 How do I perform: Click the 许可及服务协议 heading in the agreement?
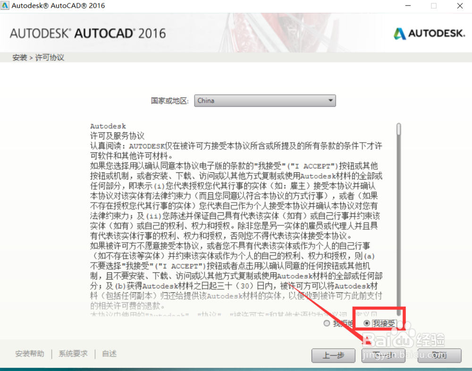click(118, 136)
